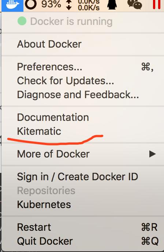Click the green Docker running status dot
Screen dimensions: 164x252
[x=22, y=21]
